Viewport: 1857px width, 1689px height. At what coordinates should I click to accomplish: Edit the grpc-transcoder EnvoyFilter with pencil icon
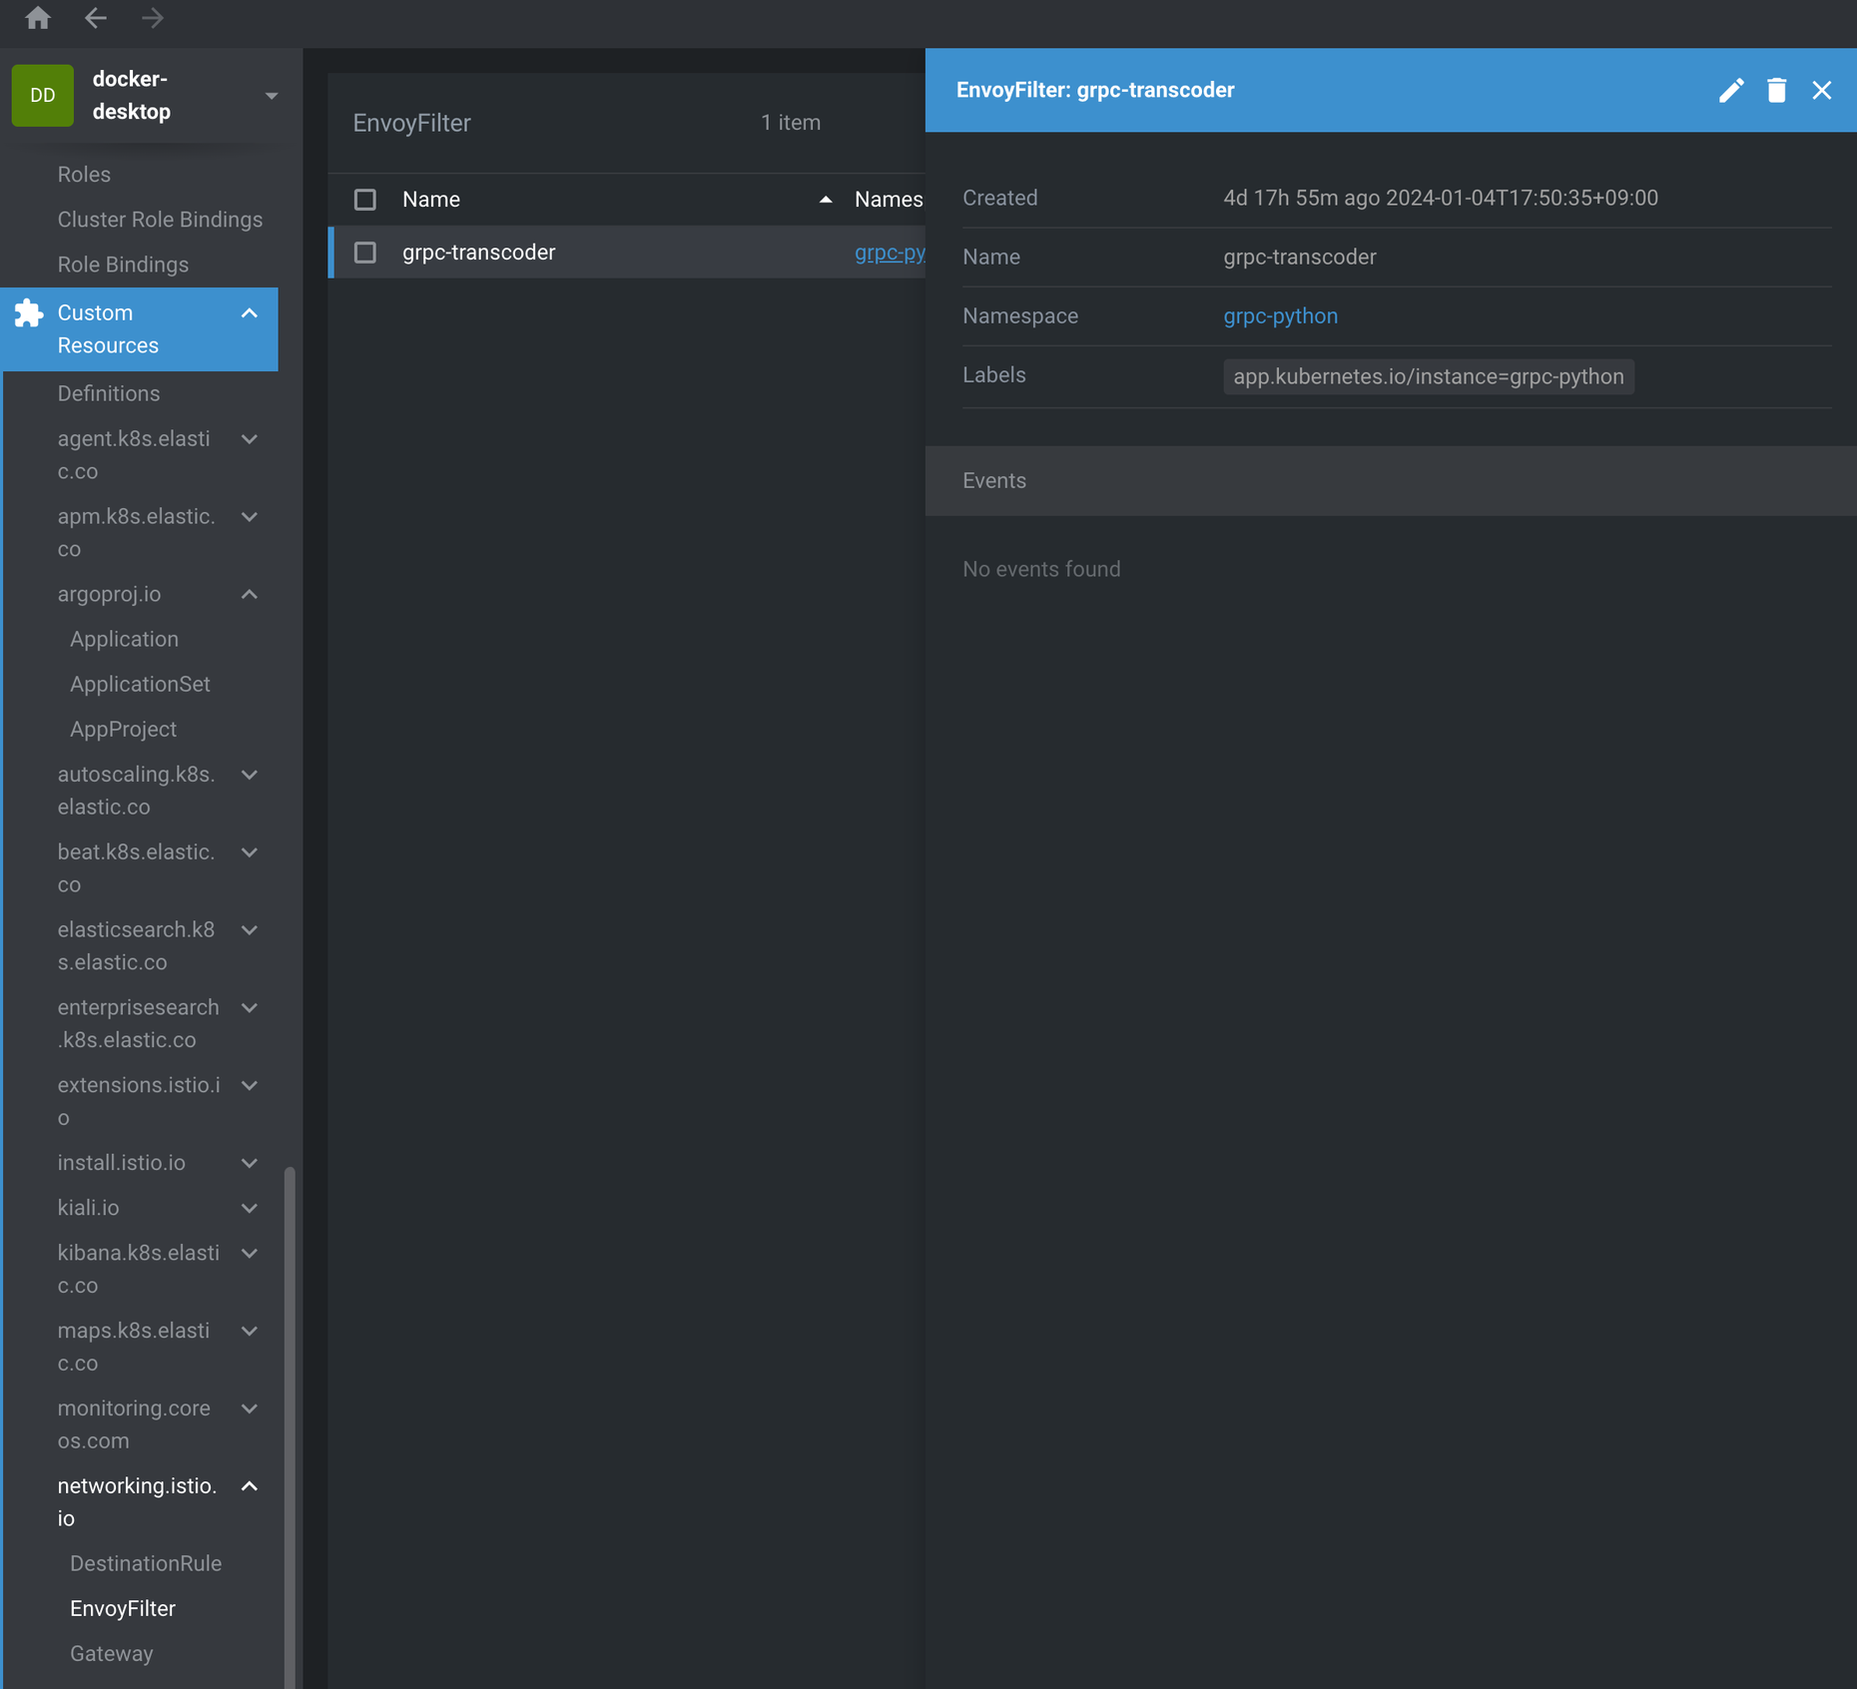click(1730, 91)
